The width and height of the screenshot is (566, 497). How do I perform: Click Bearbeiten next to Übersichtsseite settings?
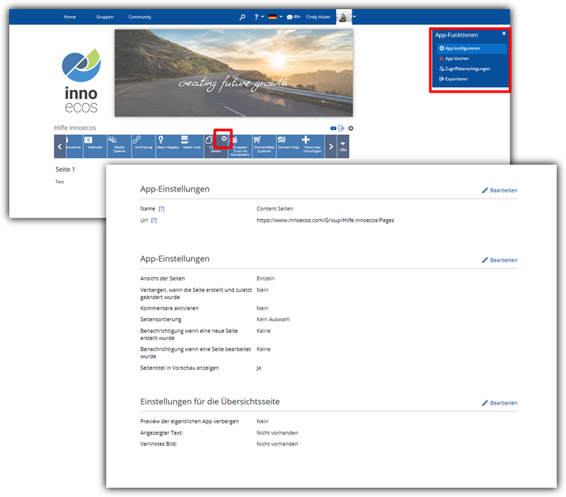[x=499, y=403]
